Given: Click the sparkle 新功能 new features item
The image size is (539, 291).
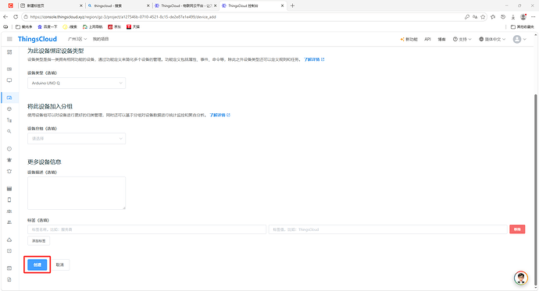Looking at the screenshot, I should click(x=409, y=39).
